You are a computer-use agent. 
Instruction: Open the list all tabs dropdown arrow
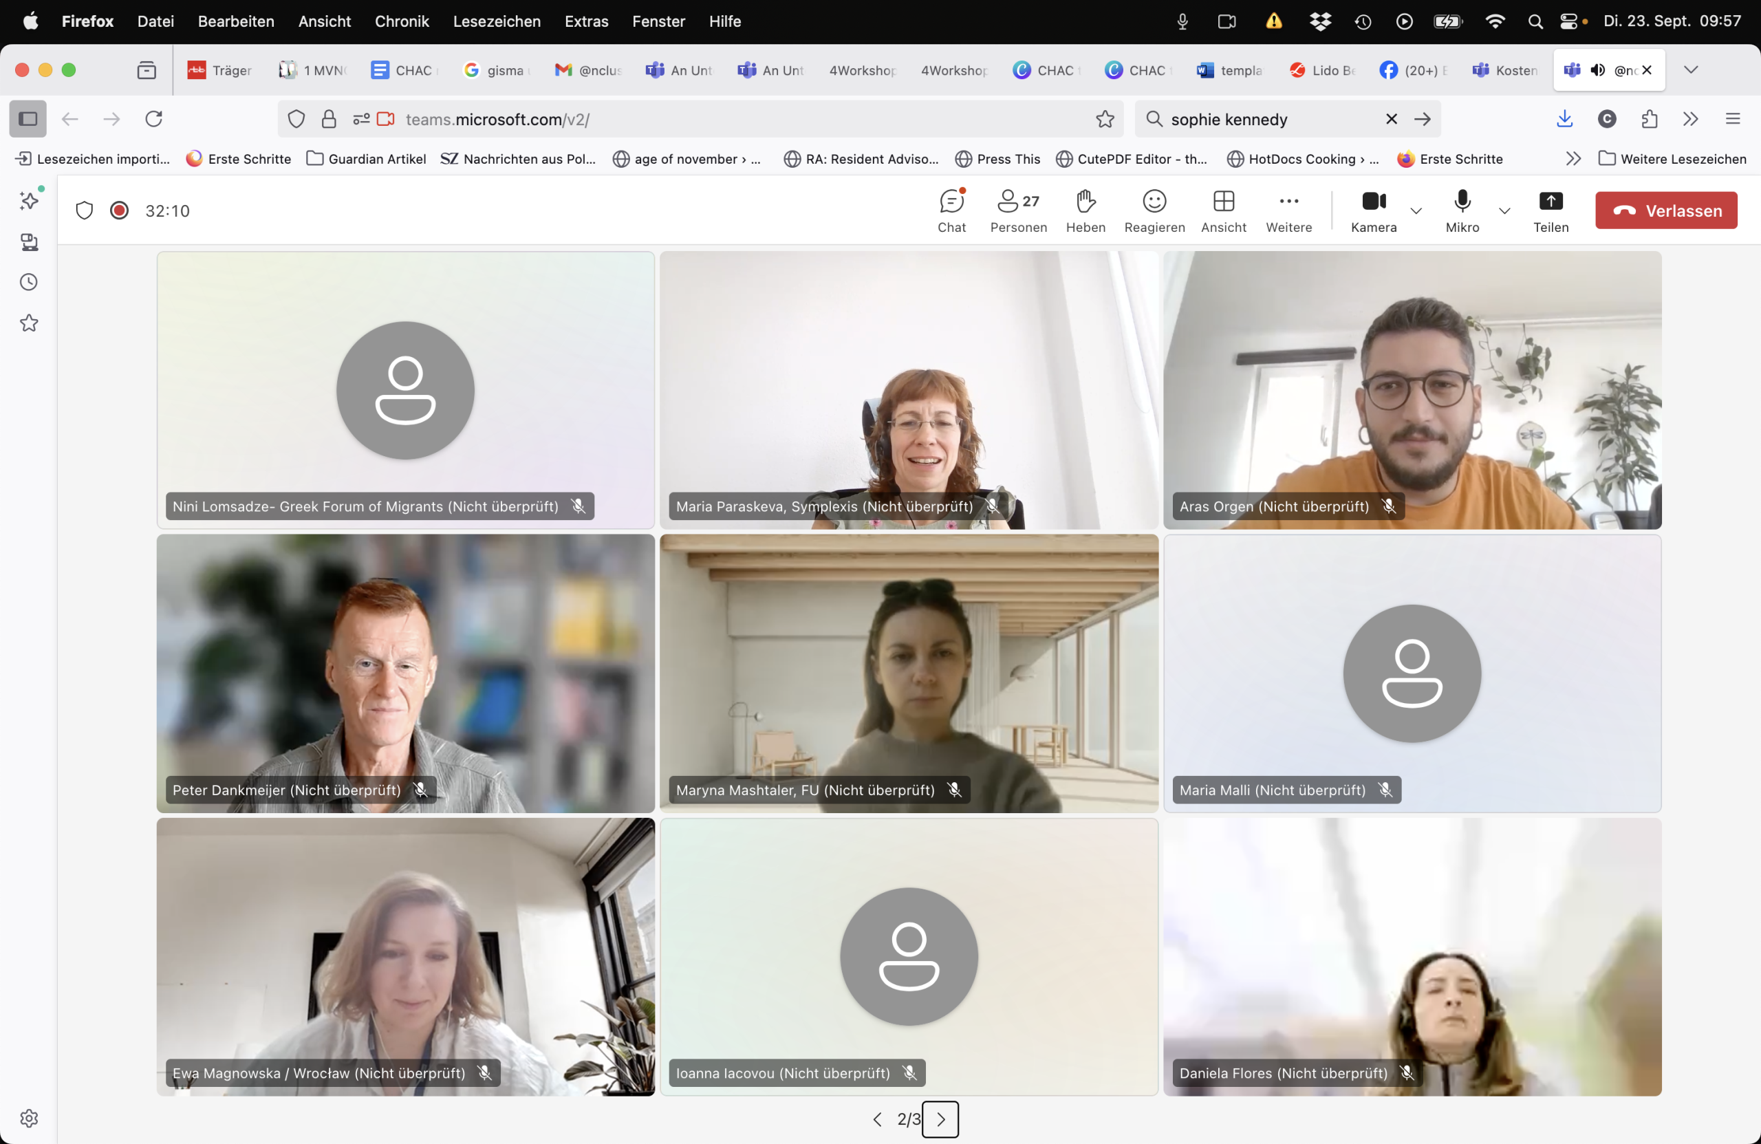(1691, 69)
